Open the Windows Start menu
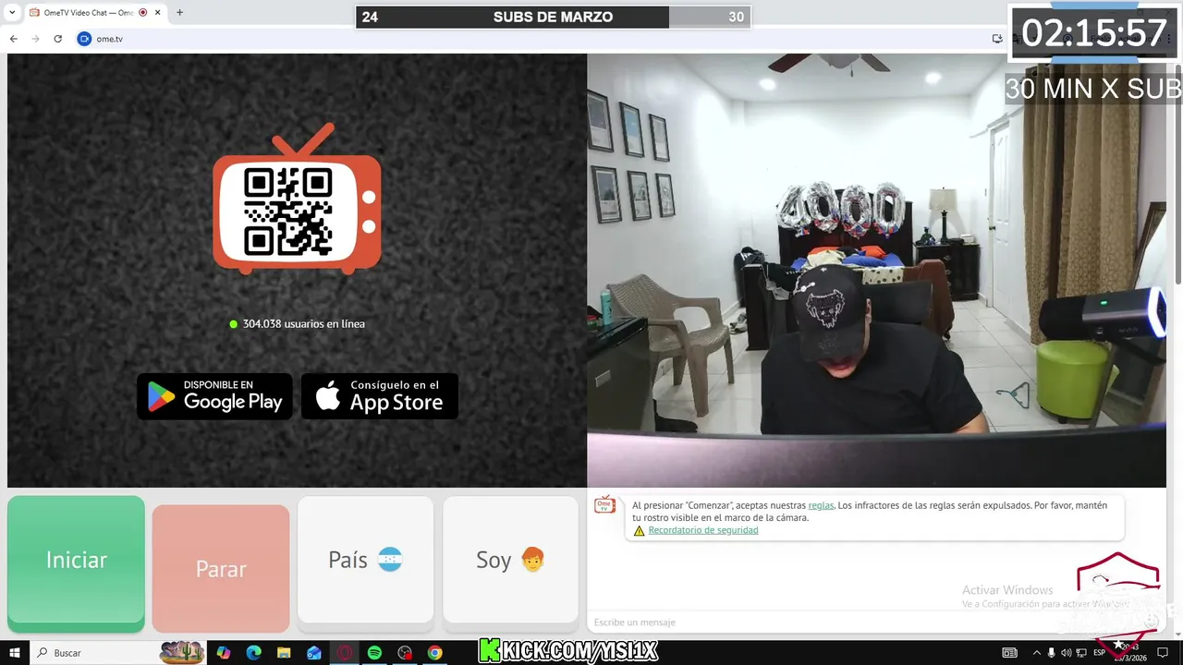Viewport: 1183px width, 665px height. [15, 653]
